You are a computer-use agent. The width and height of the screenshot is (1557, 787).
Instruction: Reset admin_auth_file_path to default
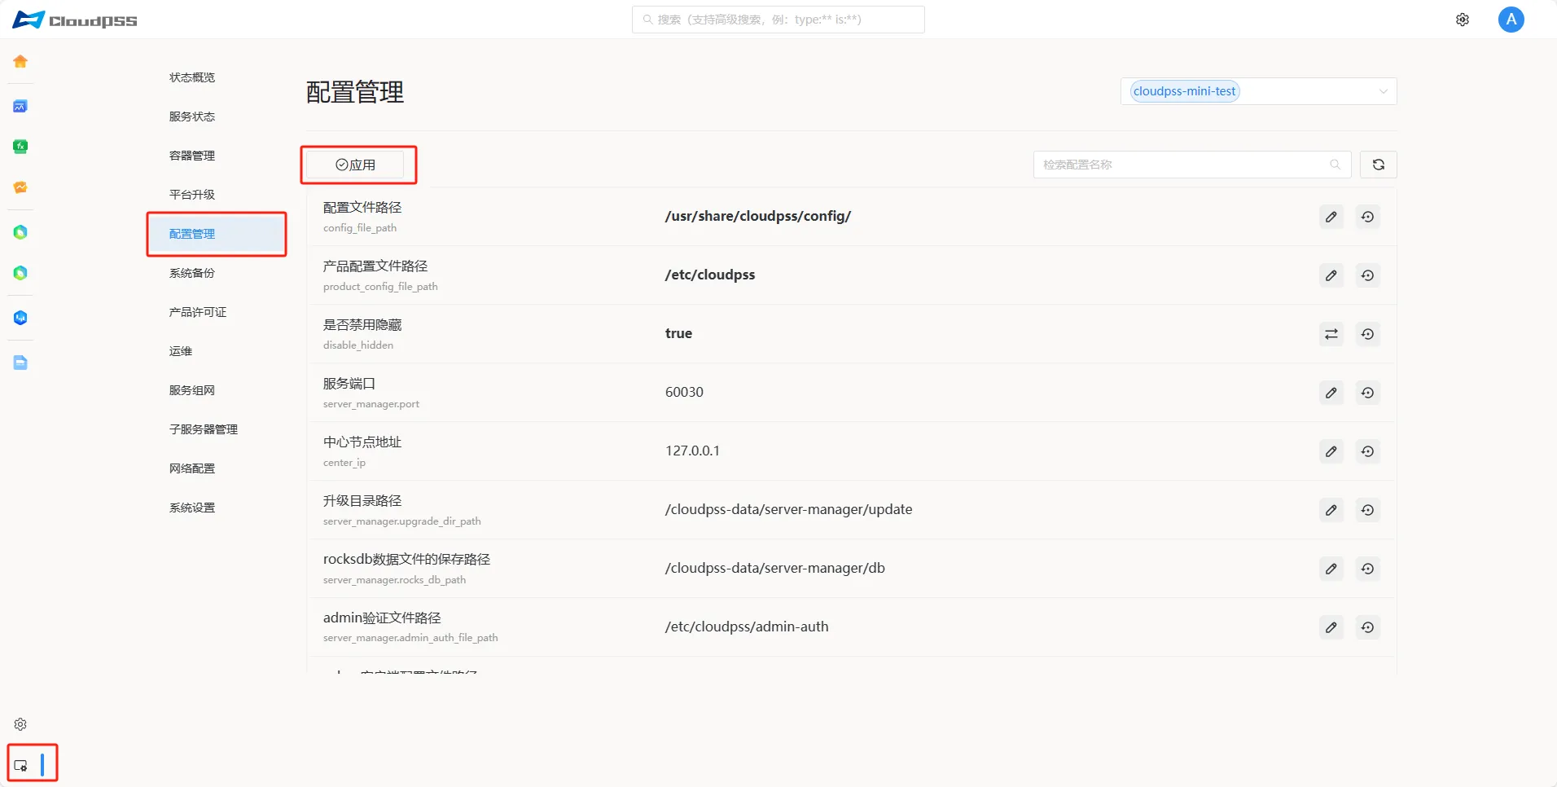pos(1368,627)
